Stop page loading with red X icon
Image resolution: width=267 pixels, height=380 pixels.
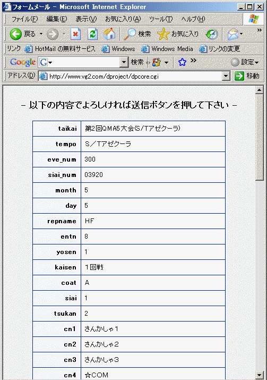point(75,34)
